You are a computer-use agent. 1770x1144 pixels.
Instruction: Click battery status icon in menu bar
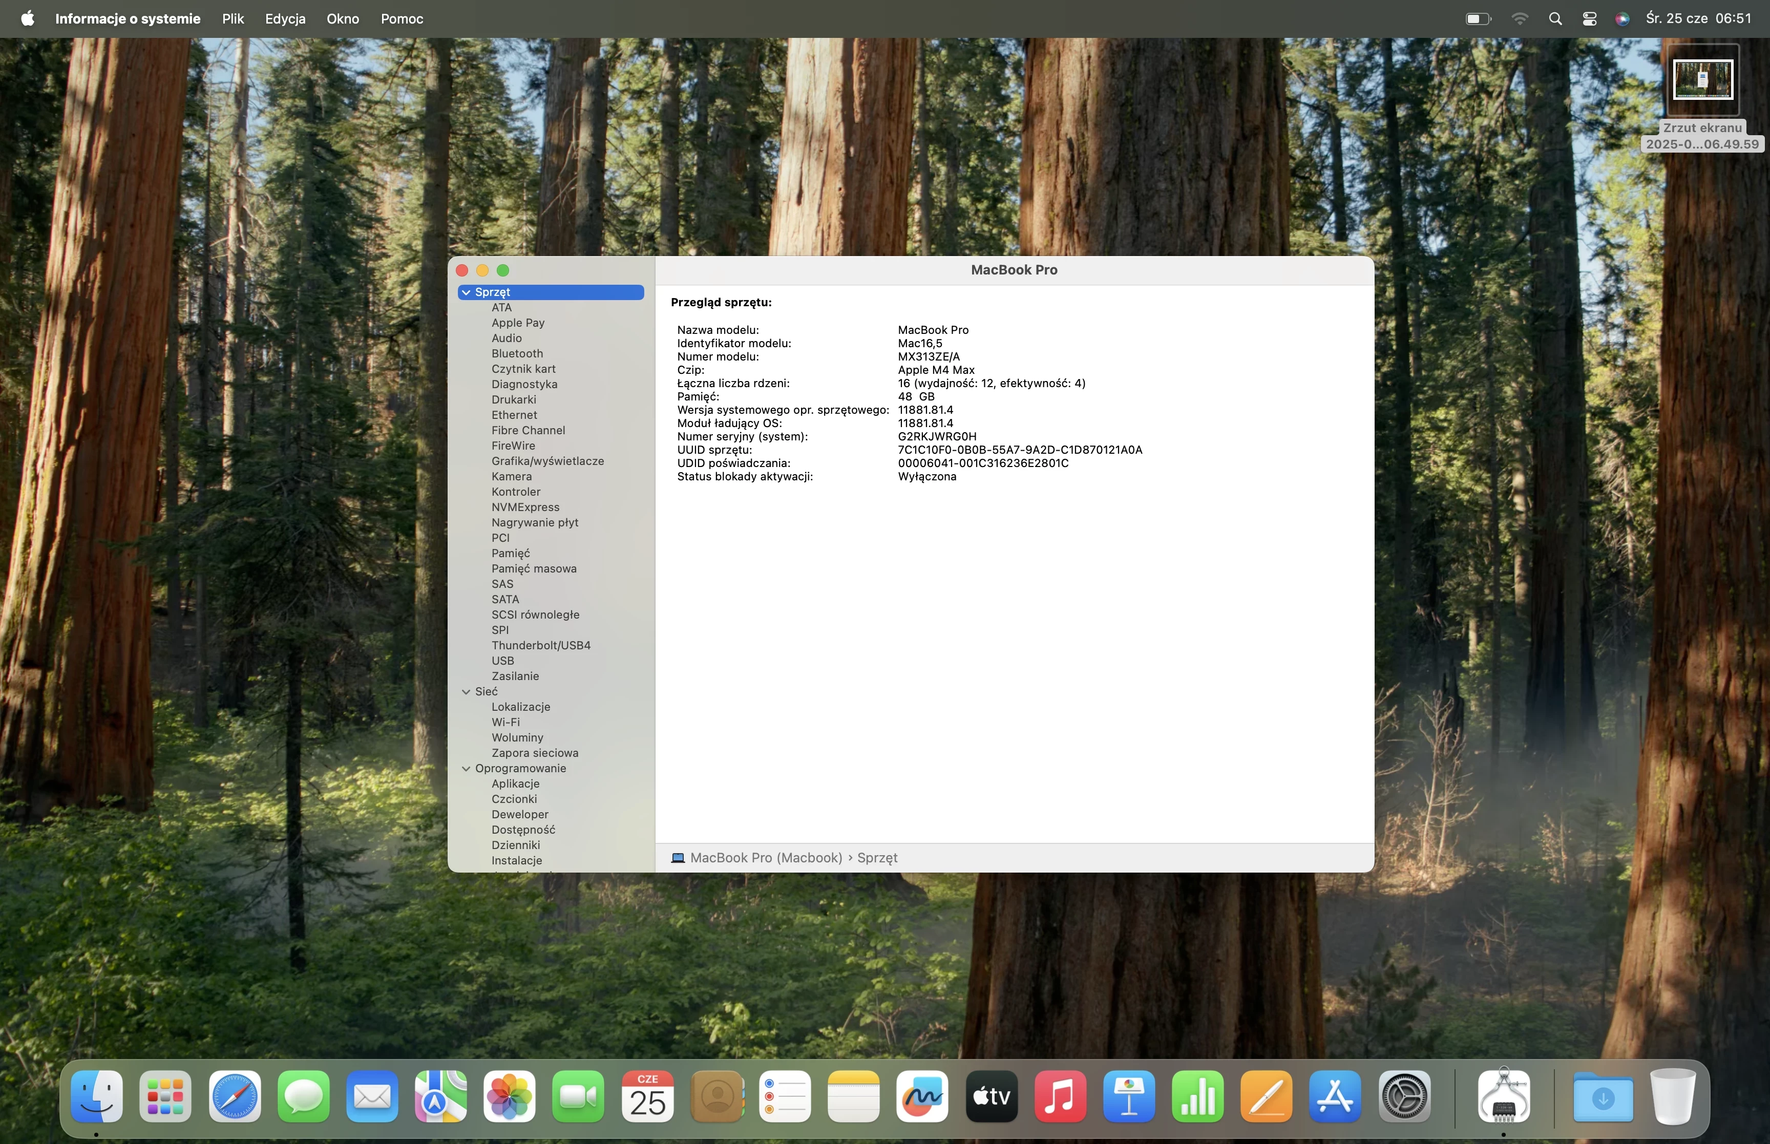click(x=1478, y=18)
